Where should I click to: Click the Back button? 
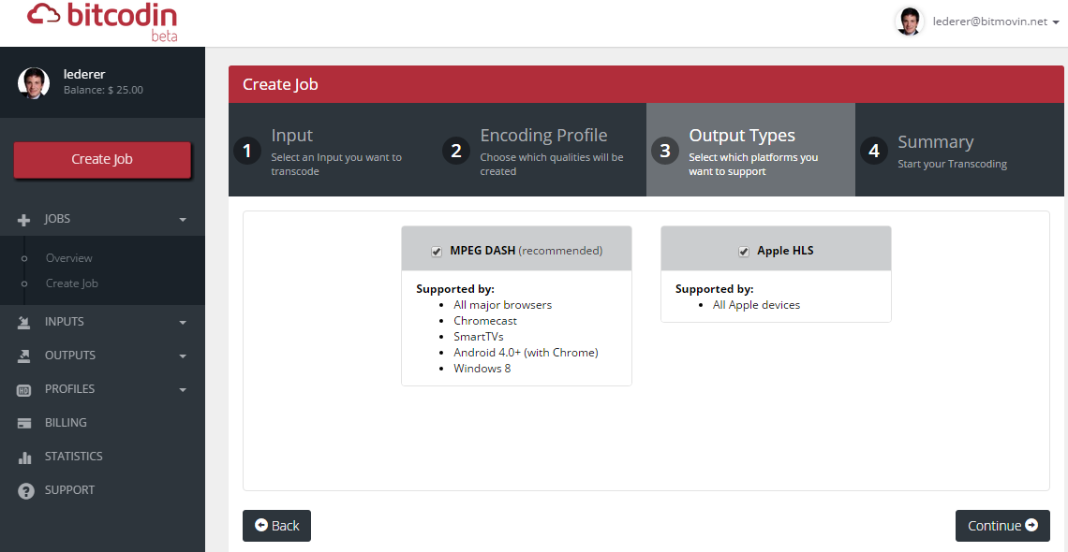point(276,525)
